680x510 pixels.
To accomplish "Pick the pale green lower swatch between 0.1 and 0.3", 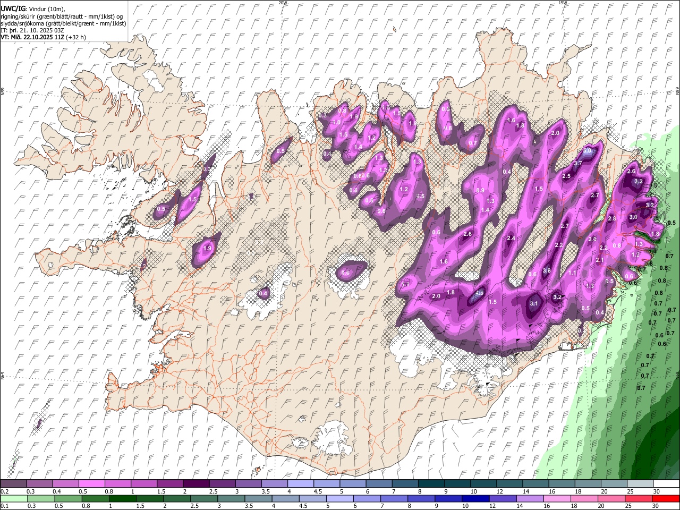I will tap(13, 499).
